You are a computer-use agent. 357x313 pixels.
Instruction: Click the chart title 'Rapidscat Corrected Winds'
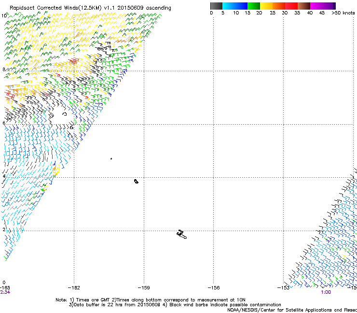click(44, 8)
